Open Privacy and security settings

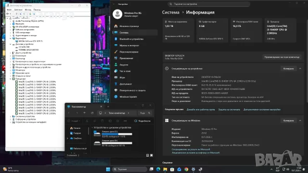[x=132, y=90]
